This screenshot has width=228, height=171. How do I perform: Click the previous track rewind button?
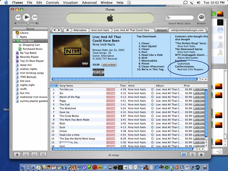click(x=18, y=17)
